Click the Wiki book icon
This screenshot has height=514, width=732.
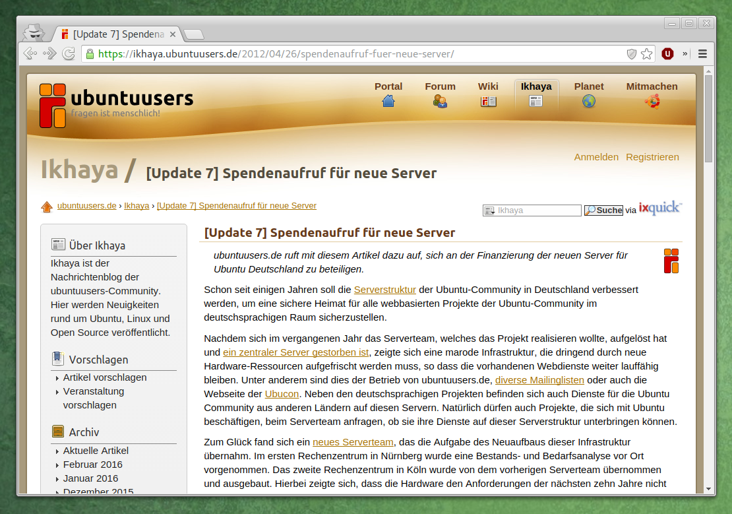(x=488, y=101)
